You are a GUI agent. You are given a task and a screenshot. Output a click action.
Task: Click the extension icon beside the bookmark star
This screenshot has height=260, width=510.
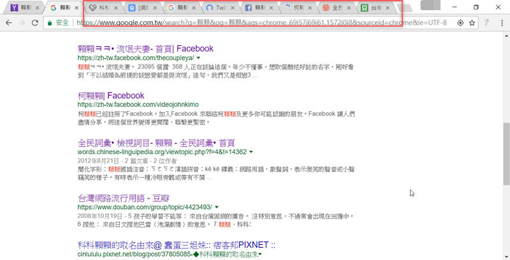pos(487,22)
